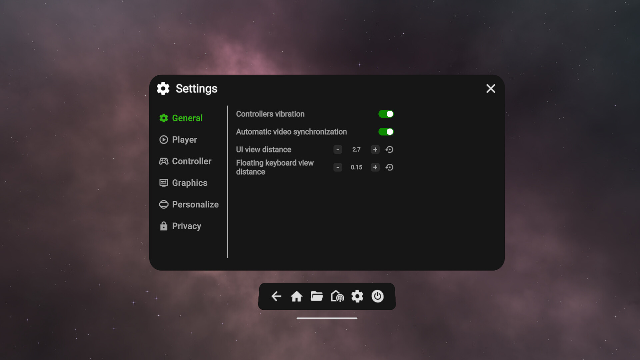Viewport: 640px width, 360px height.
Task: Go to Privacy settings
Action: [x=186, y=226]
